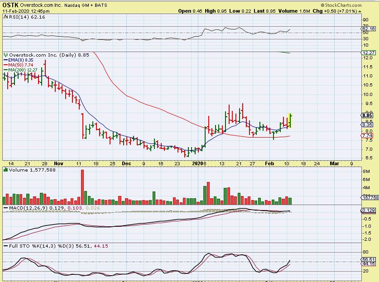Click the 80 stochastic axis label

click(x=366, y=252)
